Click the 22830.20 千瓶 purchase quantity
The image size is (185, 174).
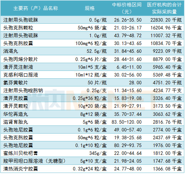[x=166, y=20]
